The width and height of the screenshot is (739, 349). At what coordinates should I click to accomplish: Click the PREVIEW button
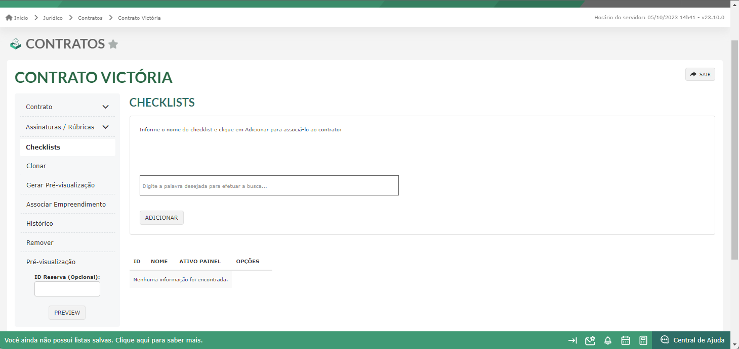point(67,313)
